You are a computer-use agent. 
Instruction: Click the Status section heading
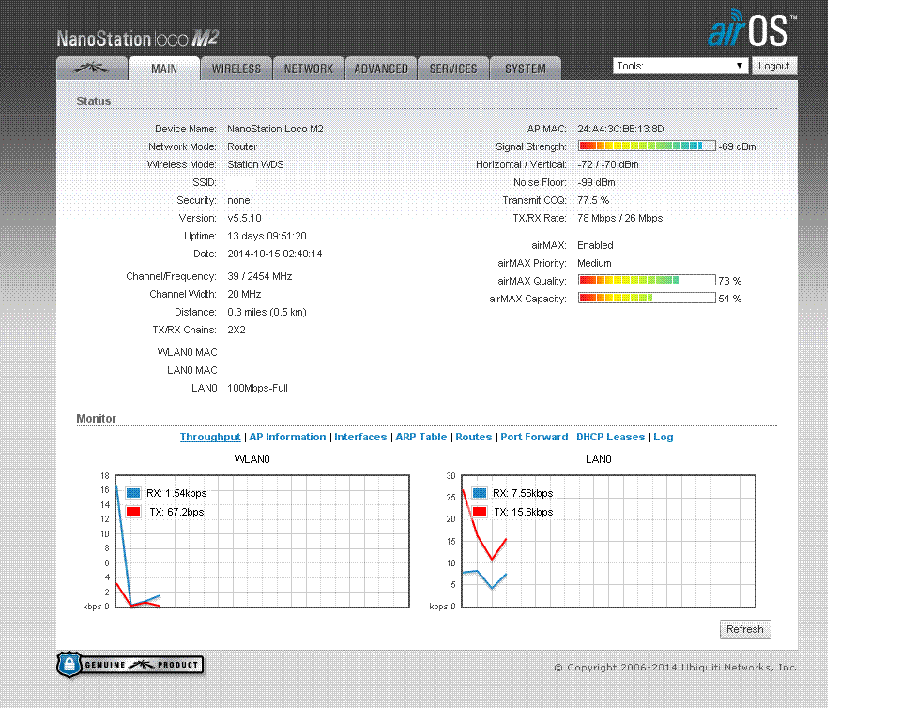[94, 101]
